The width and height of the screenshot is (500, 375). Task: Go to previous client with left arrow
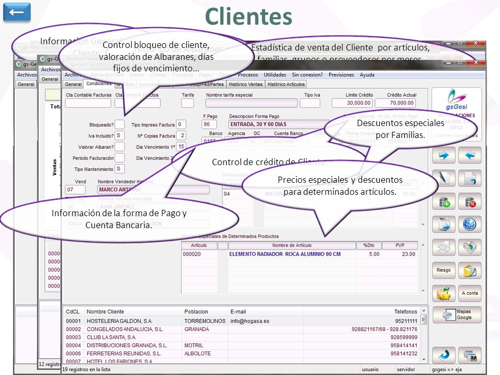(470, 155)
